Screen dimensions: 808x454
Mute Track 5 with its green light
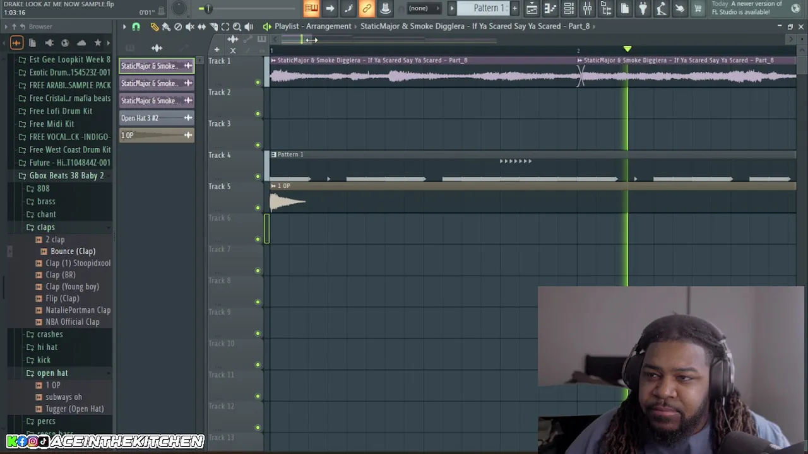pos(258,207)
